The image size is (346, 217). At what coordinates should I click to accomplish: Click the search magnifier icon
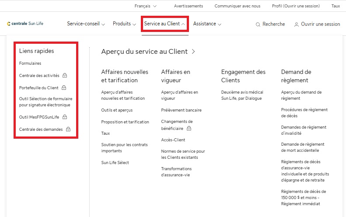pyautogui.click(x=259, y=24)
